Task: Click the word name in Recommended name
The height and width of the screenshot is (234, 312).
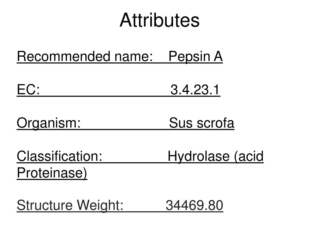Action: coord(134,57)
